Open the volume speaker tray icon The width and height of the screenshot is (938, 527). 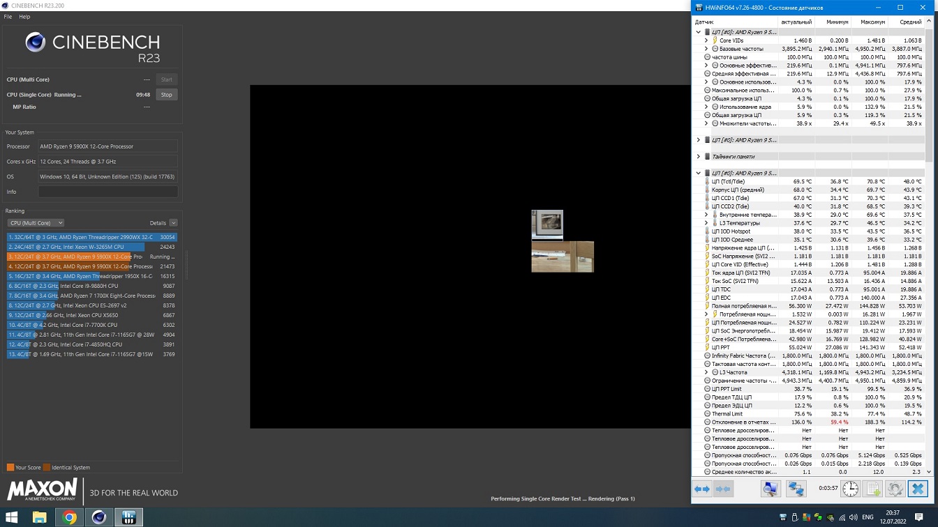pos(854,517)
